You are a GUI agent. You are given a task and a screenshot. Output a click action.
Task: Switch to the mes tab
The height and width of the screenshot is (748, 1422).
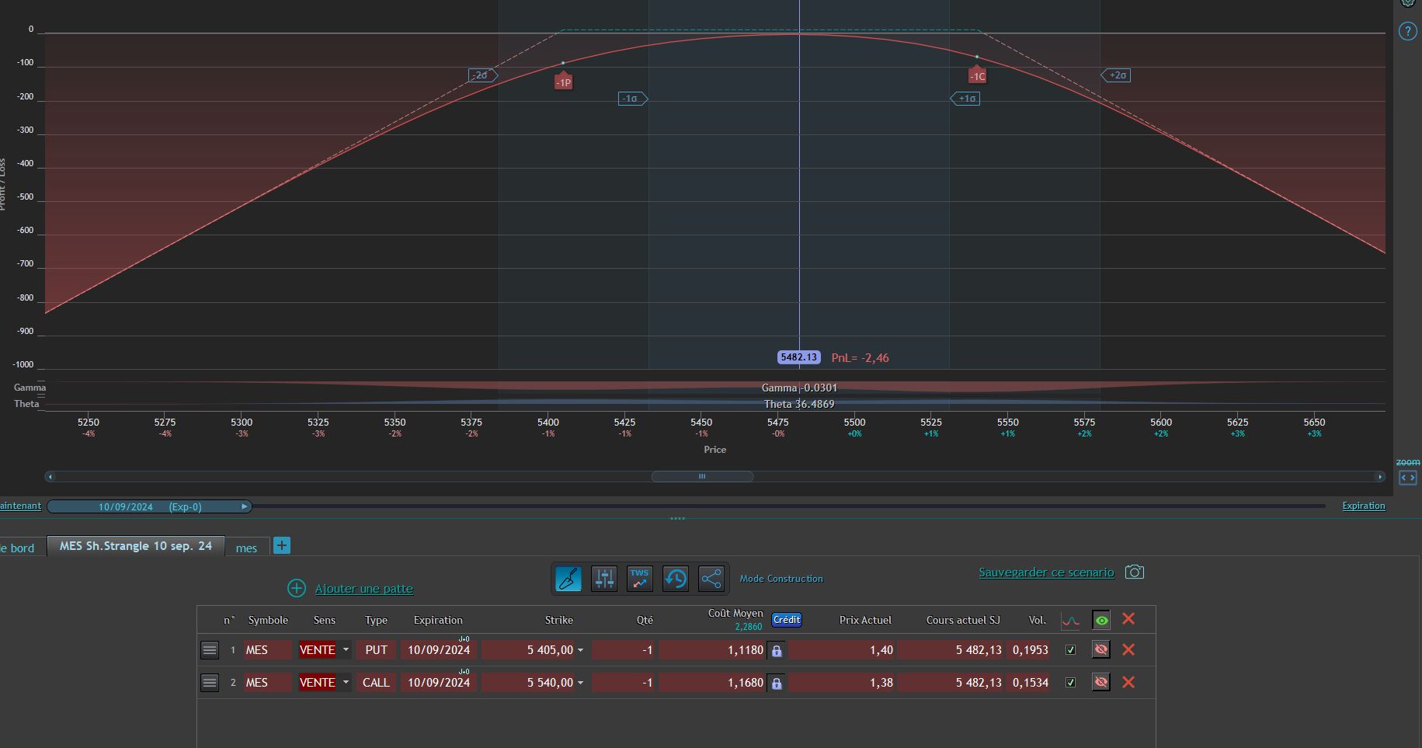[246, 548]
